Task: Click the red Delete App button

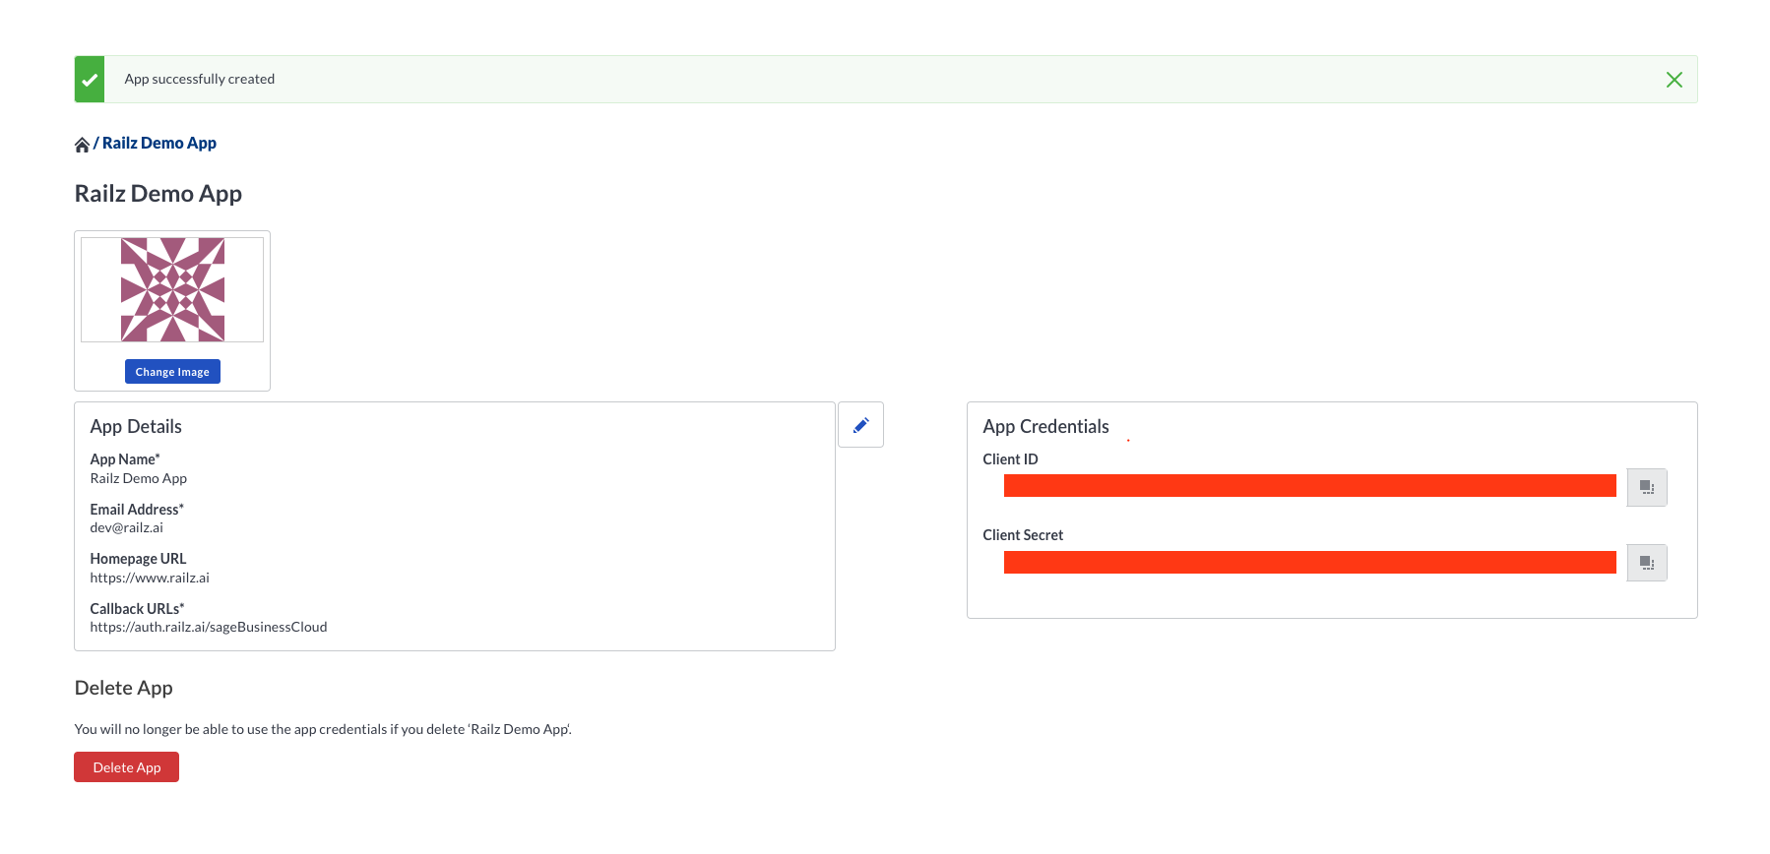Action: pos(126,767)
